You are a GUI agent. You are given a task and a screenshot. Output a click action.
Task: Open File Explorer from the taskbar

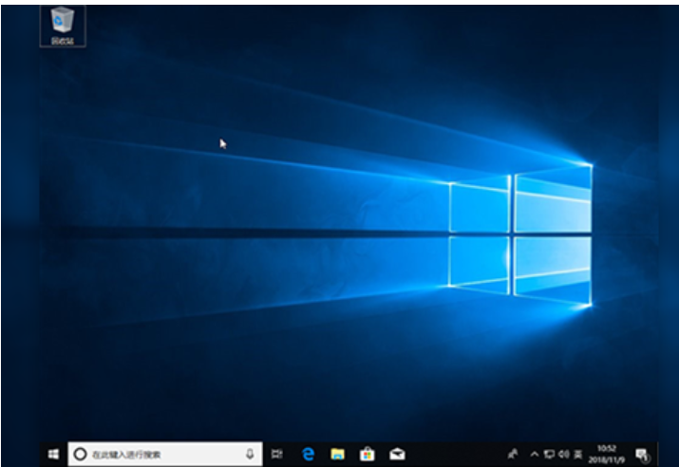336,455
